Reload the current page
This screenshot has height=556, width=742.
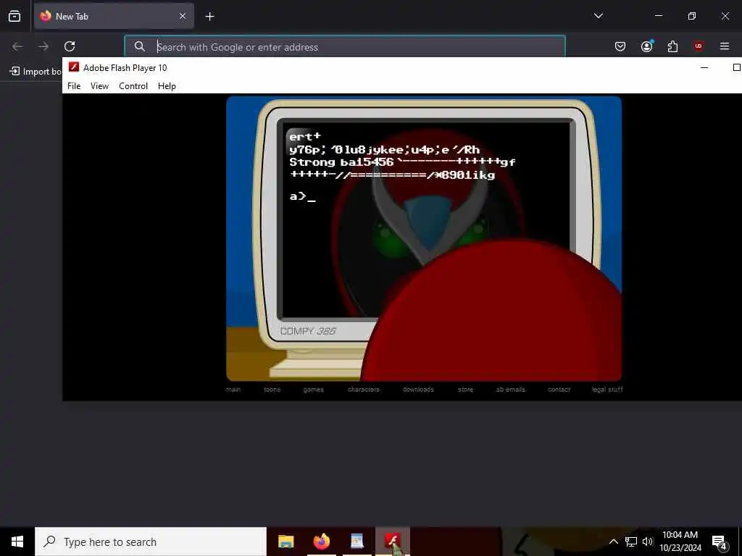click(x=70, y=46)
